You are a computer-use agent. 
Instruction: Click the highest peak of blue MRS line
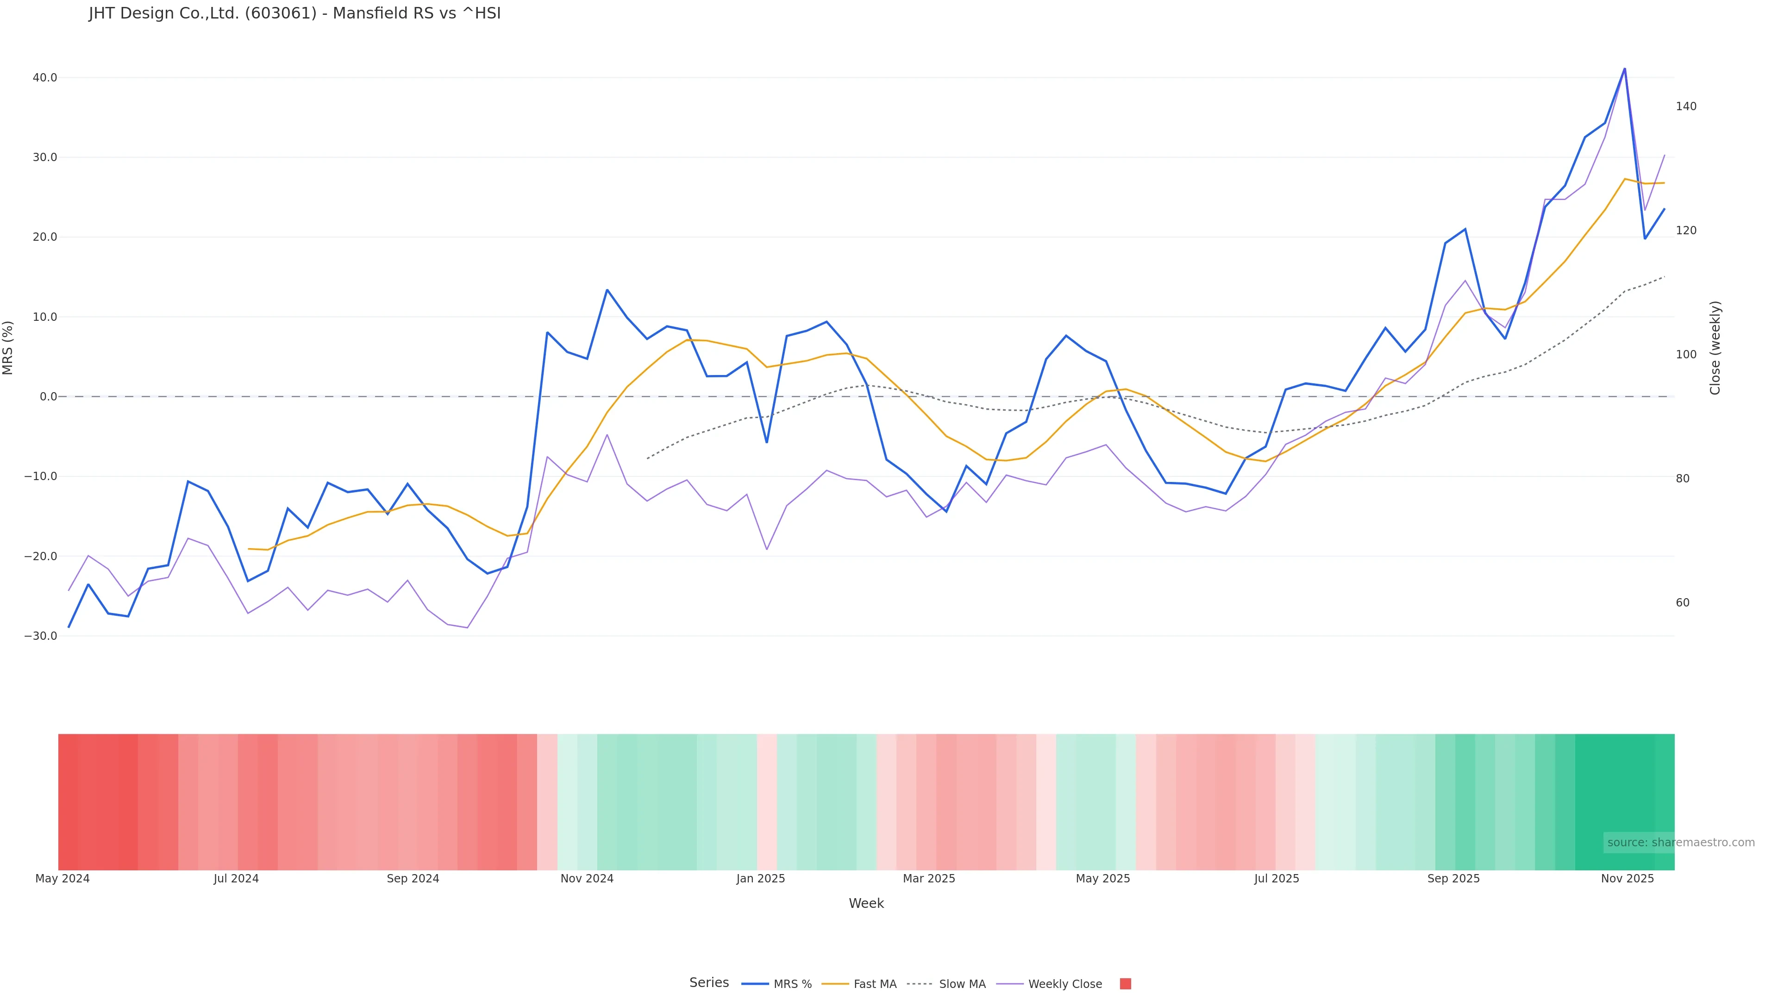pos(1624,69)
